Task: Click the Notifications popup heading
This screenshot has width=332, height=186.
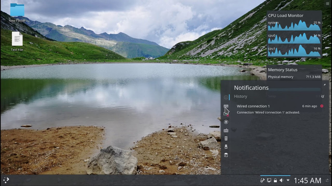Action: point(251,88)
